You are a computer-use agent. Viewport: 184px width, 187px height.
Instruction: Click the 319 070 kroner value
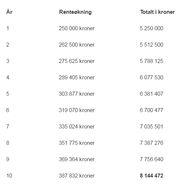77,110
